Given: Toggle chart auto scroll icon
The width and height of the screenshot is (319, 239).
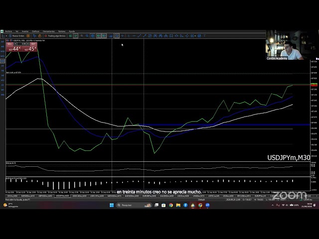Looking at the screenshot, I should (x=99, y=36).
